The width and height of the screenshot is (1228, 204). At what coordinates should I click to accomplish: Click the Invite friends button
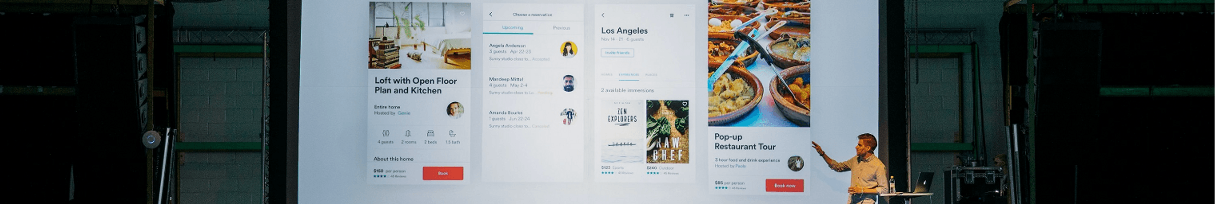[617, 53]
